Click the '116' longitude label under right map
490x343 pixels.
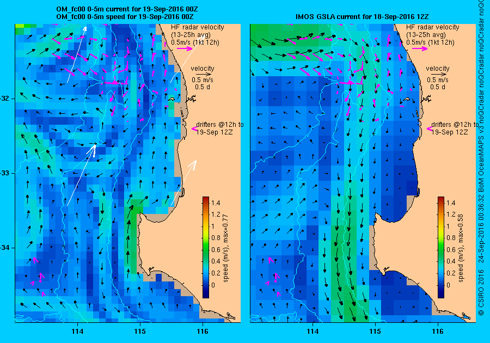coord(438,332)
